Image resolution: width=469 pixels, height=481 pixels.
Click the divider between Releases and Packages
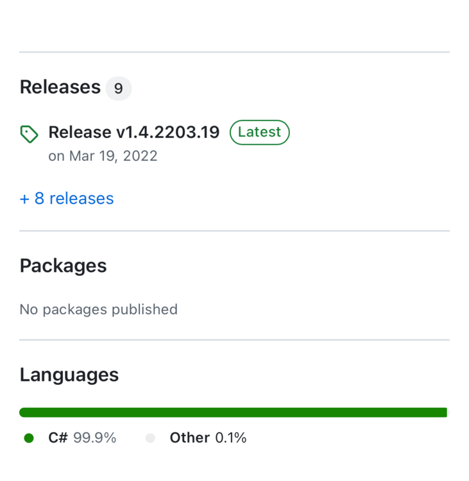tap(234, 231)
